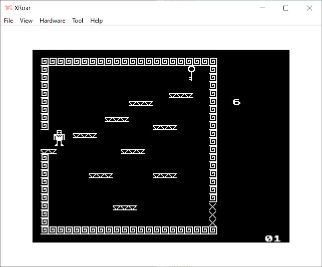Minimize the XRoar window
This screenshot has width=322, height=267.
(x=263, y=8)
